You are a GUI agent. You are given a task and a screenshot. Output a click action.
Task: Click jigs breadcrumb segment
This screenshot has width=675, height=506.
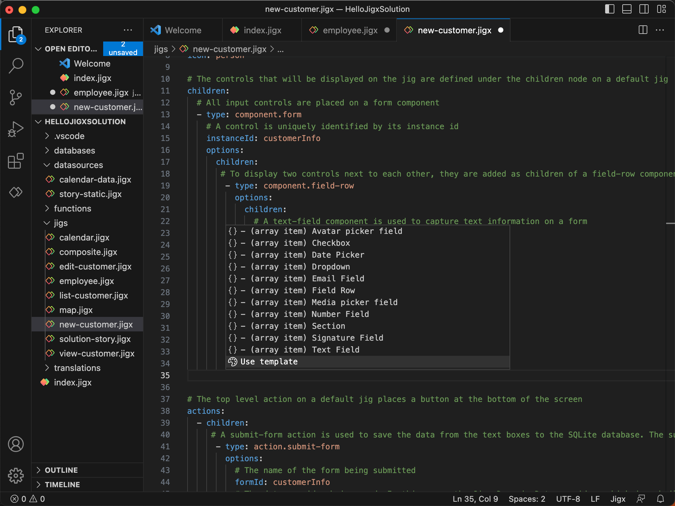point(161,49)
